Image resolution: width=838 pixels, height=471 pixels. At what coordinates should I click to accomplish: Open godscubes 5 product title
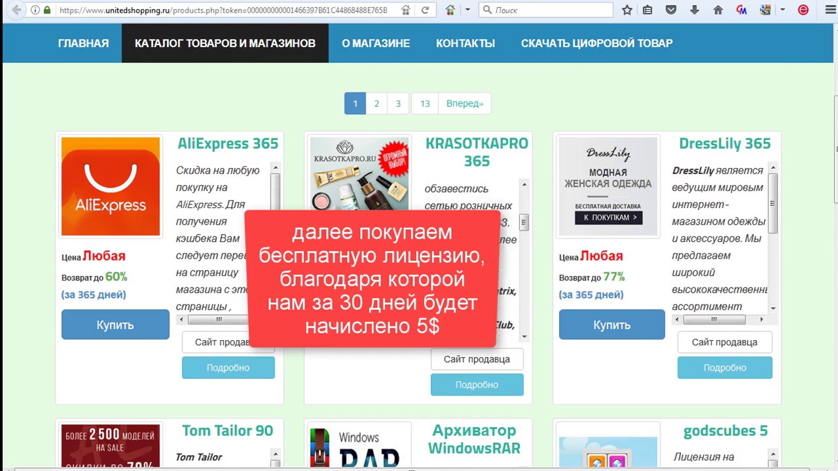(x=725, y=430)
